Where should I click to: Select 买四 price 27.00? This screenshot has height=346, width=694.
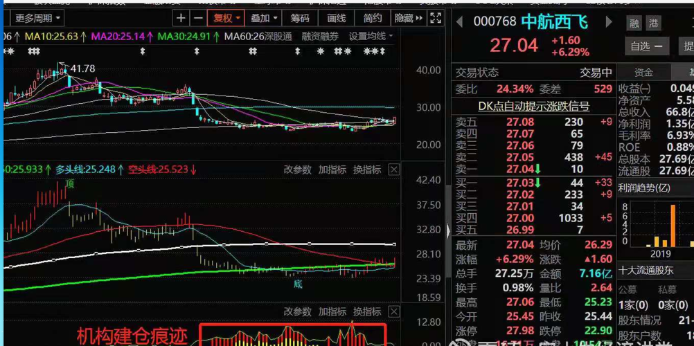click(520, 218)
